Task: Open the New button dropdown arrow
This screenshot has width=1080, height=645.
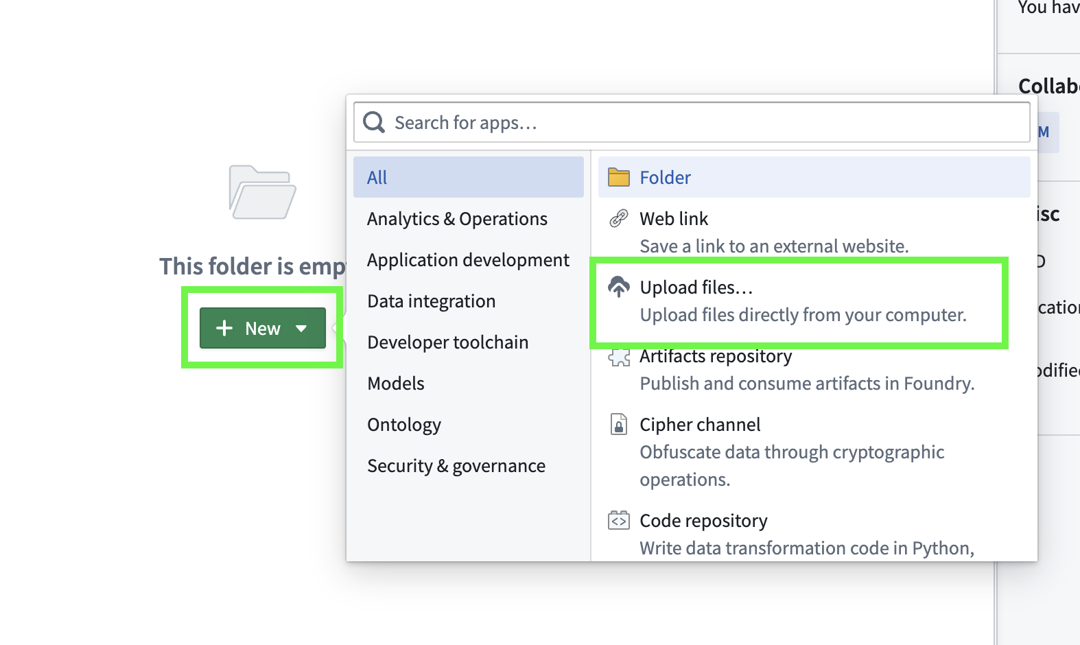Action: pyautogui.click(x=301, y=328)
